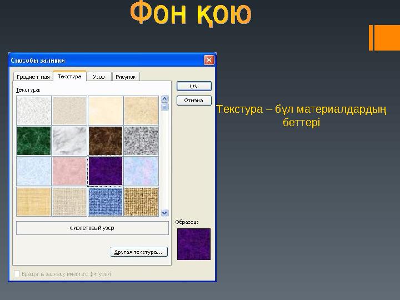The width and height of the screenshot is (400, 300).
Task: Choose the light blue tissue texture
Action: pyautogui.click(x=34, y=171)
